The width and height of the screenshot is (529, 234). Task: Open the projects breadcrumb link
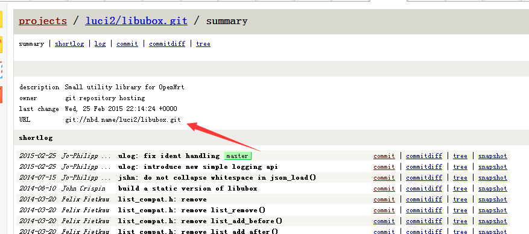tap(43, 21)
